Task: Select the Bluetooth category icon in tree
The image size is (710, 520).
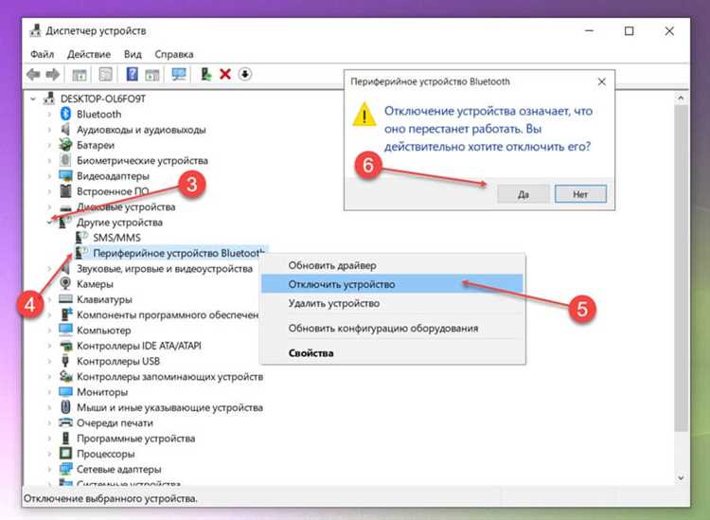Action: [65, 115]
